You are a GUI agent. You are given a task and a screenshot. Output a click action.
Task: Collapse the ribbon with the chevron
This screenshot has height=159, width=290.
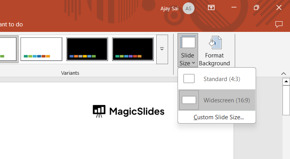click(x=283, y=74)
